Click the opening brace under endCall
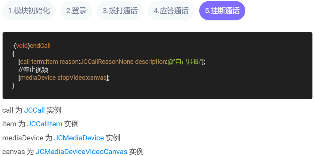Screen dimensions: 315x156 click(x=13, y=54)
